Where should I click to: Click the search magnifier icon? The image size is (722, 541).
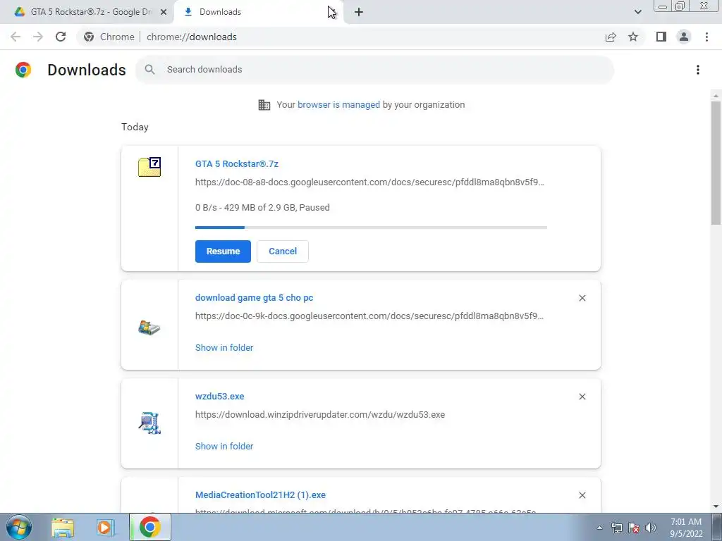tap(149, 70)
